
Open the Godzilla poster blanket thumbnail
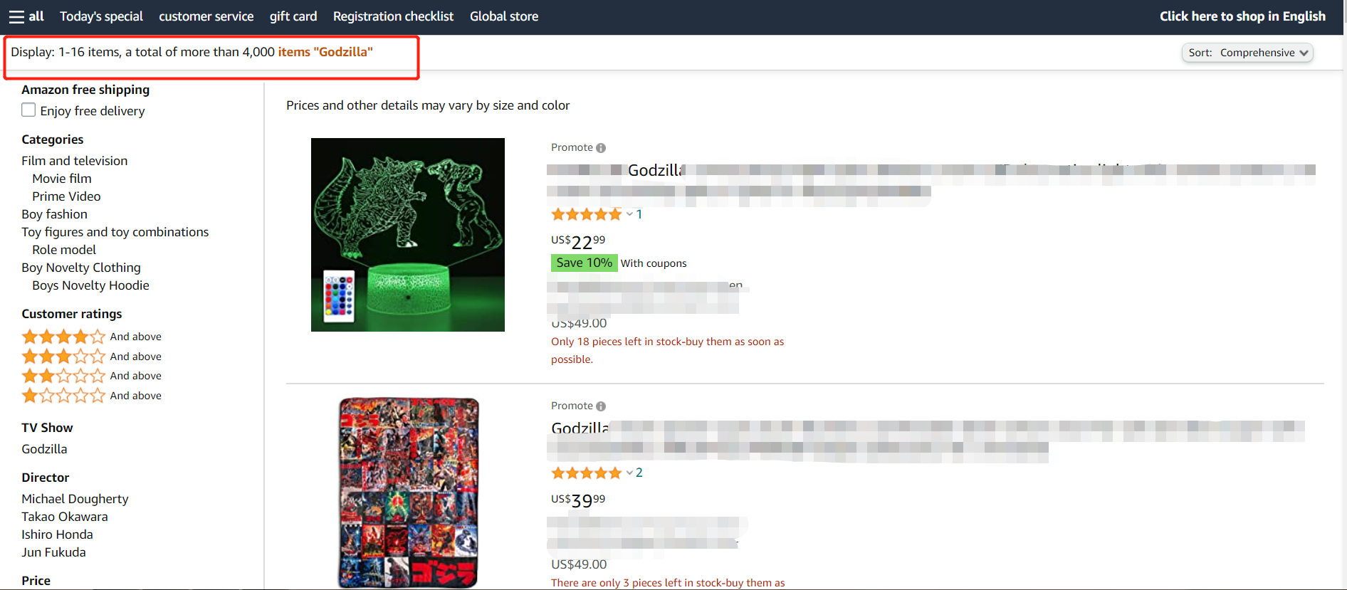point(409,492)
